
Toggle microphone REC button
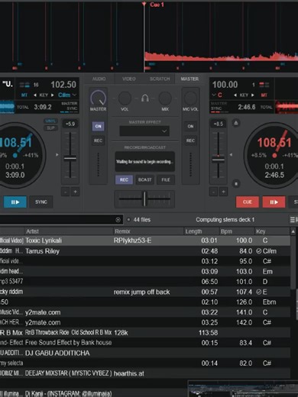point(190,140)
